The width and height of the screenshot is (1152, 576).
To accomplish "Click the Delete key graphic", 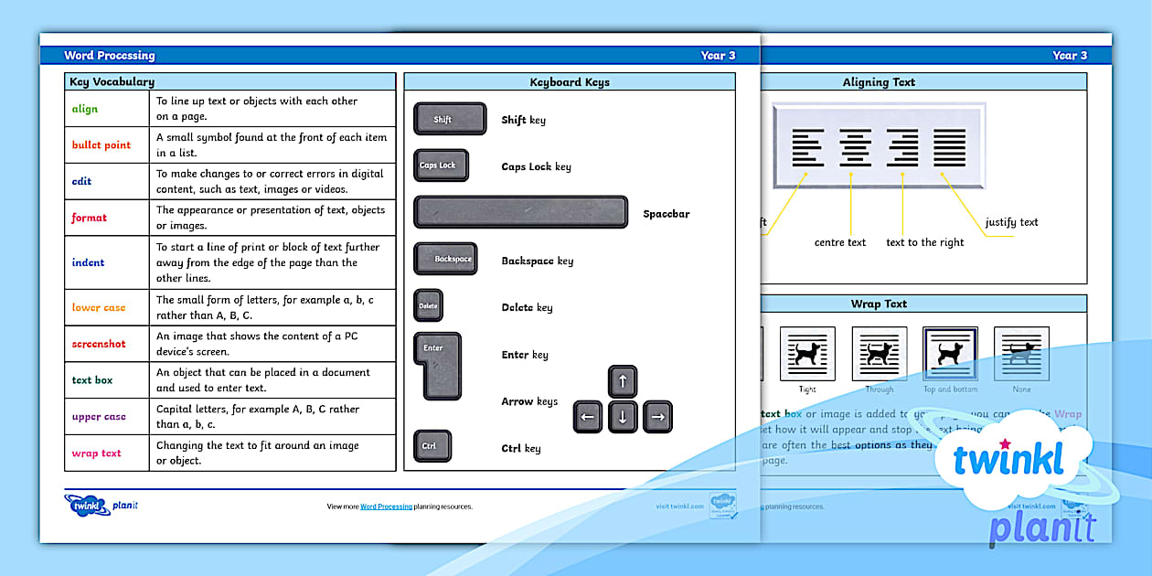I will coord(428,305).
